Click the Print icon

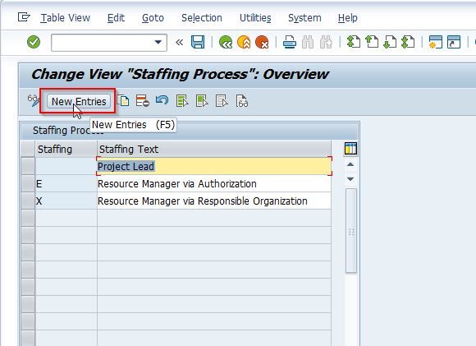(290, 42)
